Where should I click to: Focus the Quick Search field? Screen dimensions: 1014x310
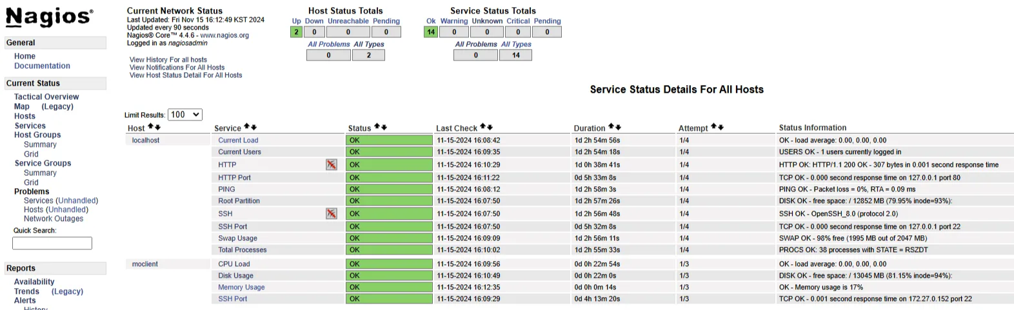click(52, 243)
